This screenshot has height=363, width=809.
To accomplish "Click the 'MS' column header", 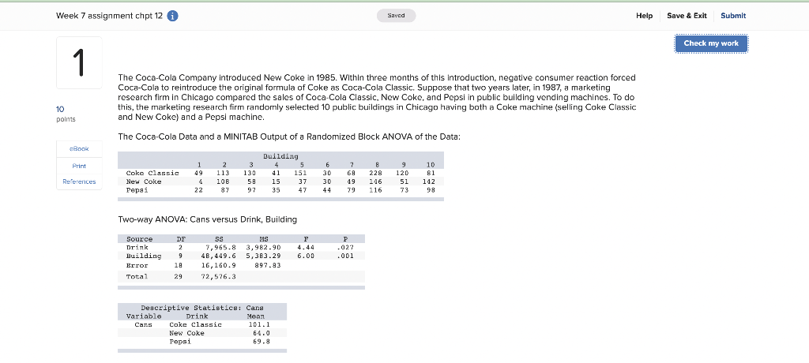I will (264, 239).
